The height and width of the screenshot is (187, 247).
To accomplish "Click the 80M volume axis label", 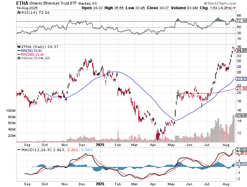I will 12,117.
